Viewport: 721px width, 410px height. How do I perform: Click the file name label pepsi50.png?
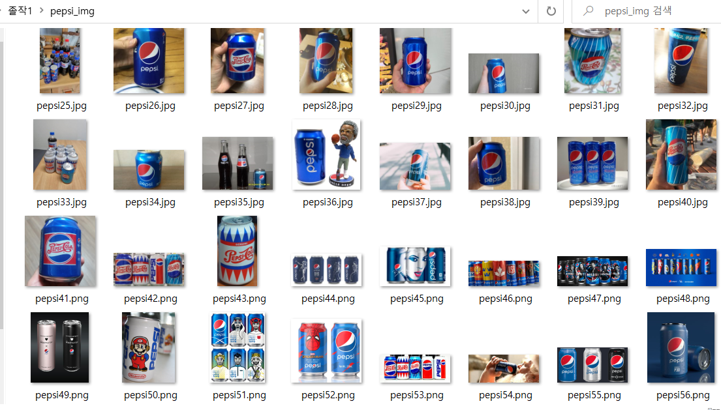(150, 395)
